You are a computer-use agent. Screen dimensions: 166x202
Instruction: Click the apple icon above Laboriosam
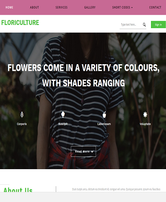(x=104, y=114)
